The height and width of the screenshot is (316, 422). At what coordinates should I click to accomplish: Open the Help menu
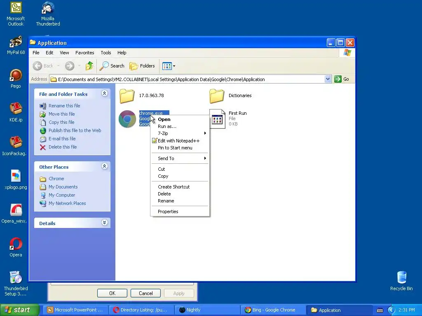tap(122, 53)
